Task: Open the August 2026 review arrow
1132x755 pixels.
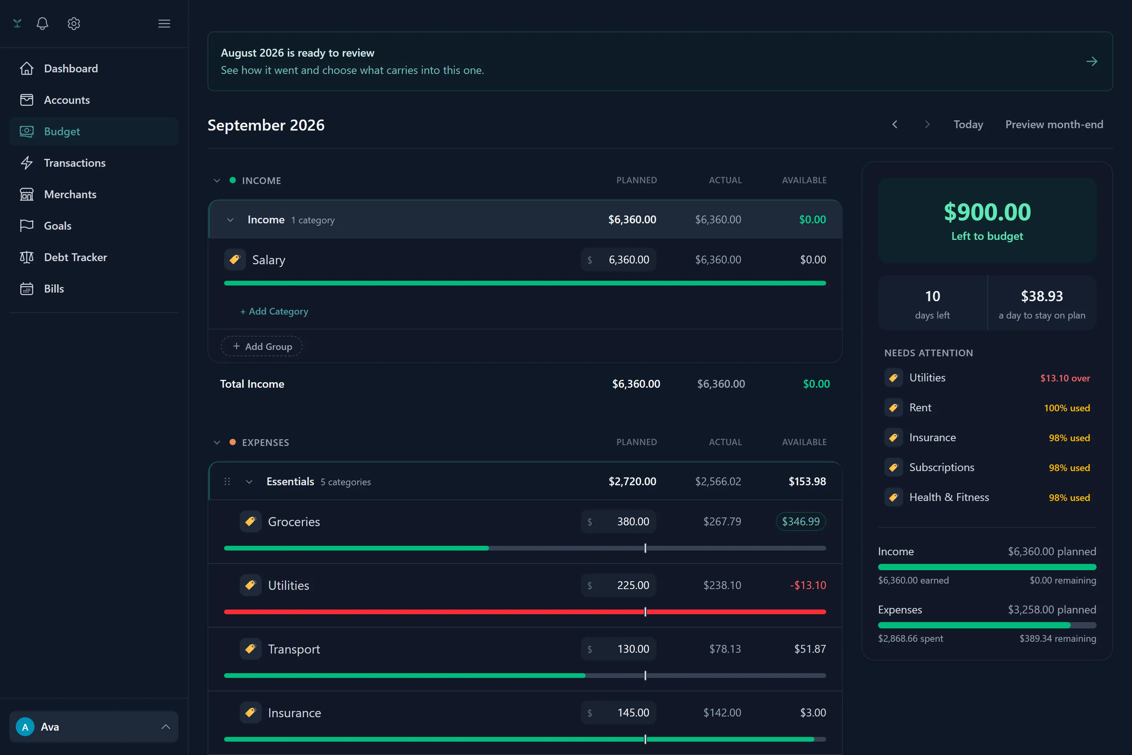Action: [x=1092, y=61]
